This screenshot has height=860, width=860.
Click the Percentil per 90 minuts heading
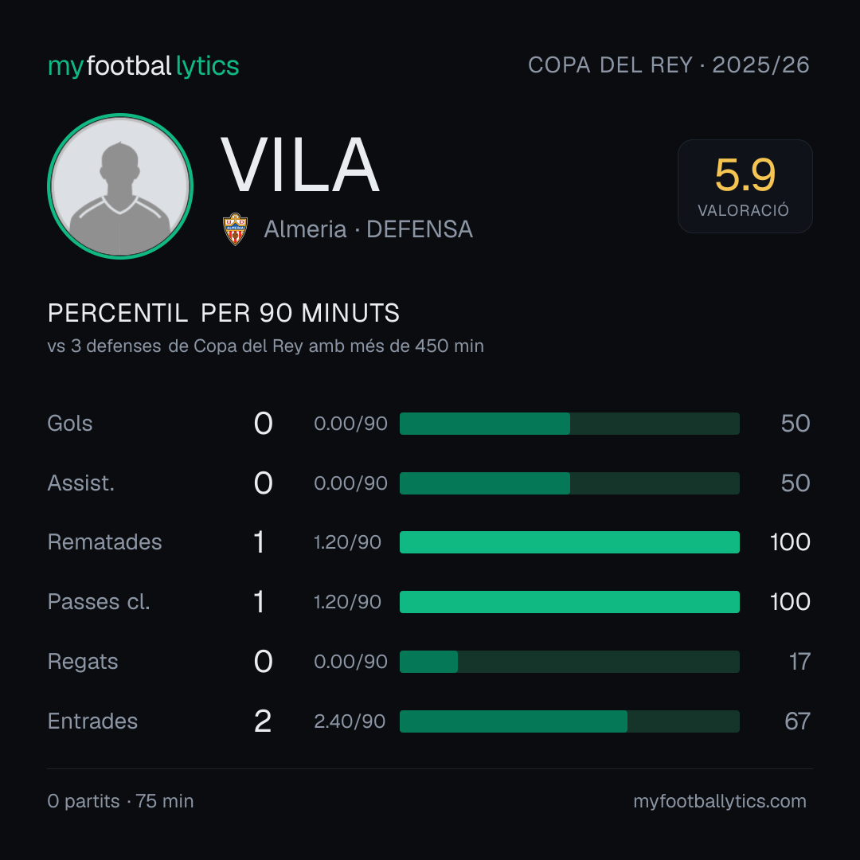[223, 313]
